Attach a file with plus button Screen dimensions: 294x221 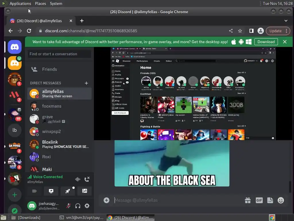tap(107, 200)
